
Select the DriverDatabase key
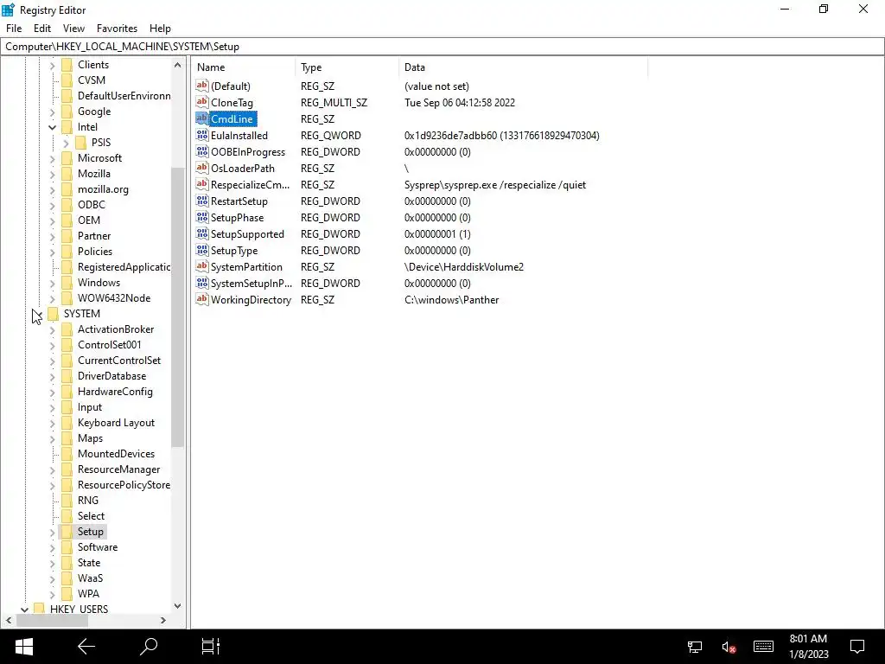coord(111,375)
